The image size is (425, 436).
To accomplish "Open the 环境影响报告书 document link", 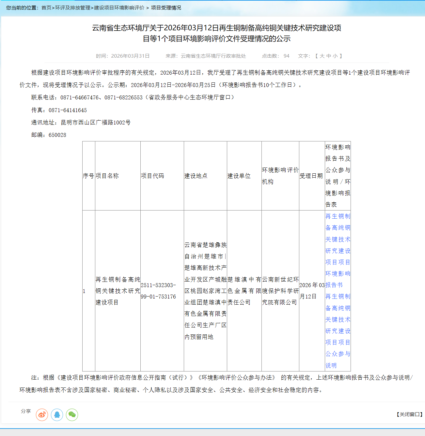I will coord(338,251).
